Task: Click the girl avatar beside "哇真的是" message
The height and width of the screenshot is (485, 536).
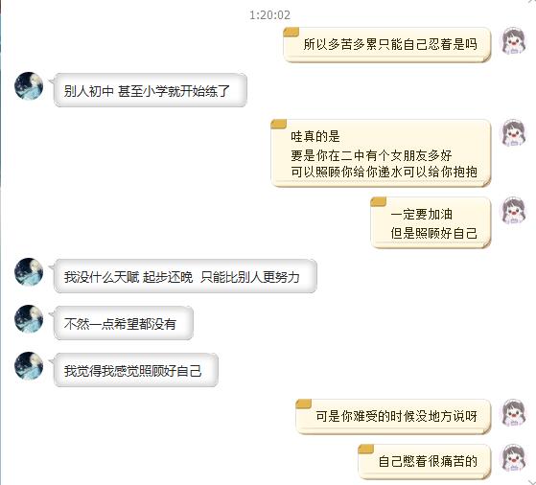Action: tap(513, 133)
